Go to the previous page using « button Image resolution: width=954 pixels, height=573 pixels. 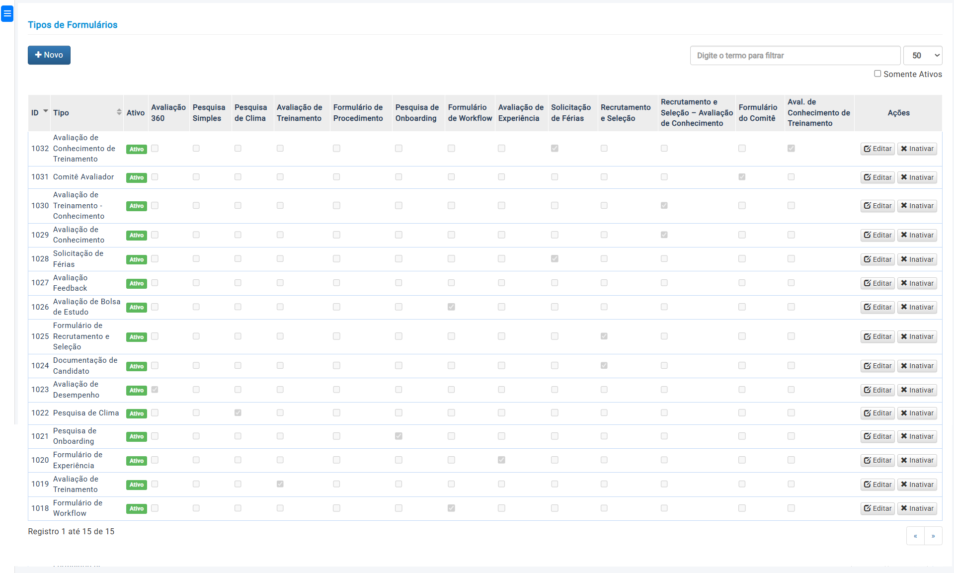pos(915,536)
